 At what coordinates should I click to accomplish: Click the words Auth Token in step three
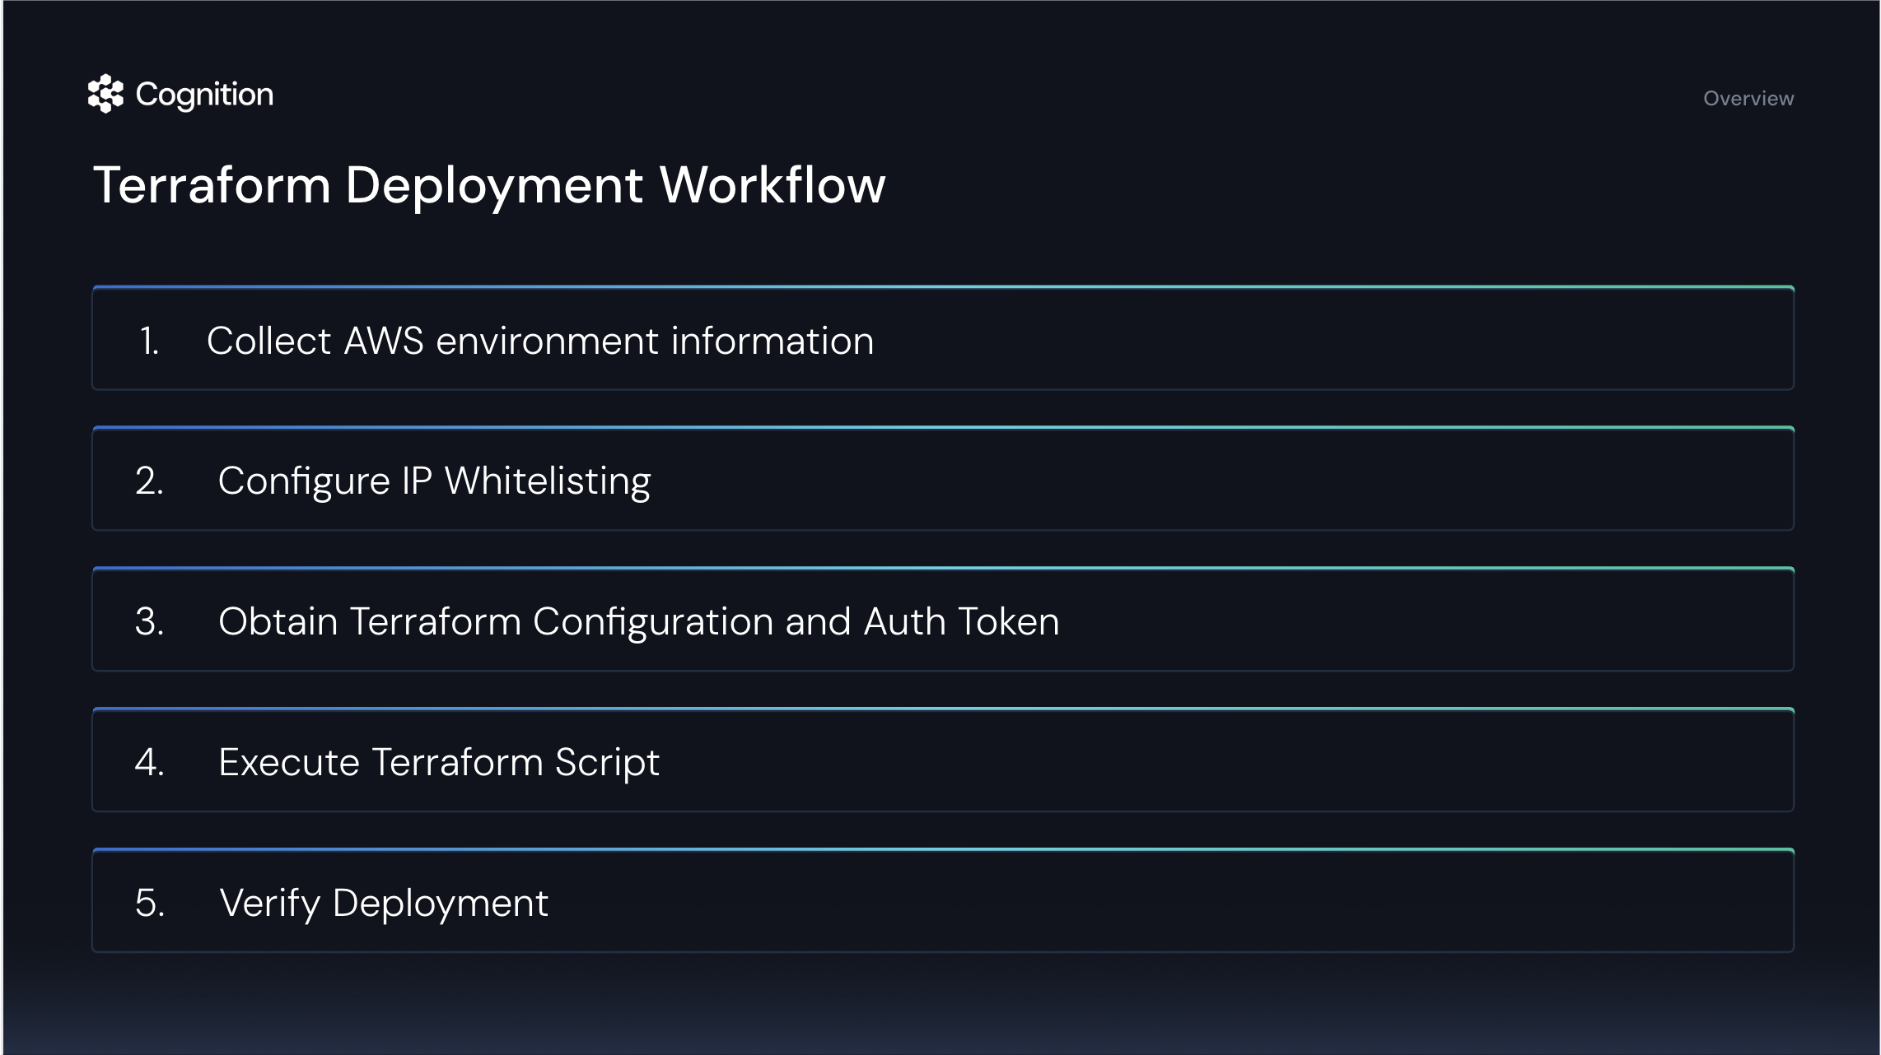point(961,621)
